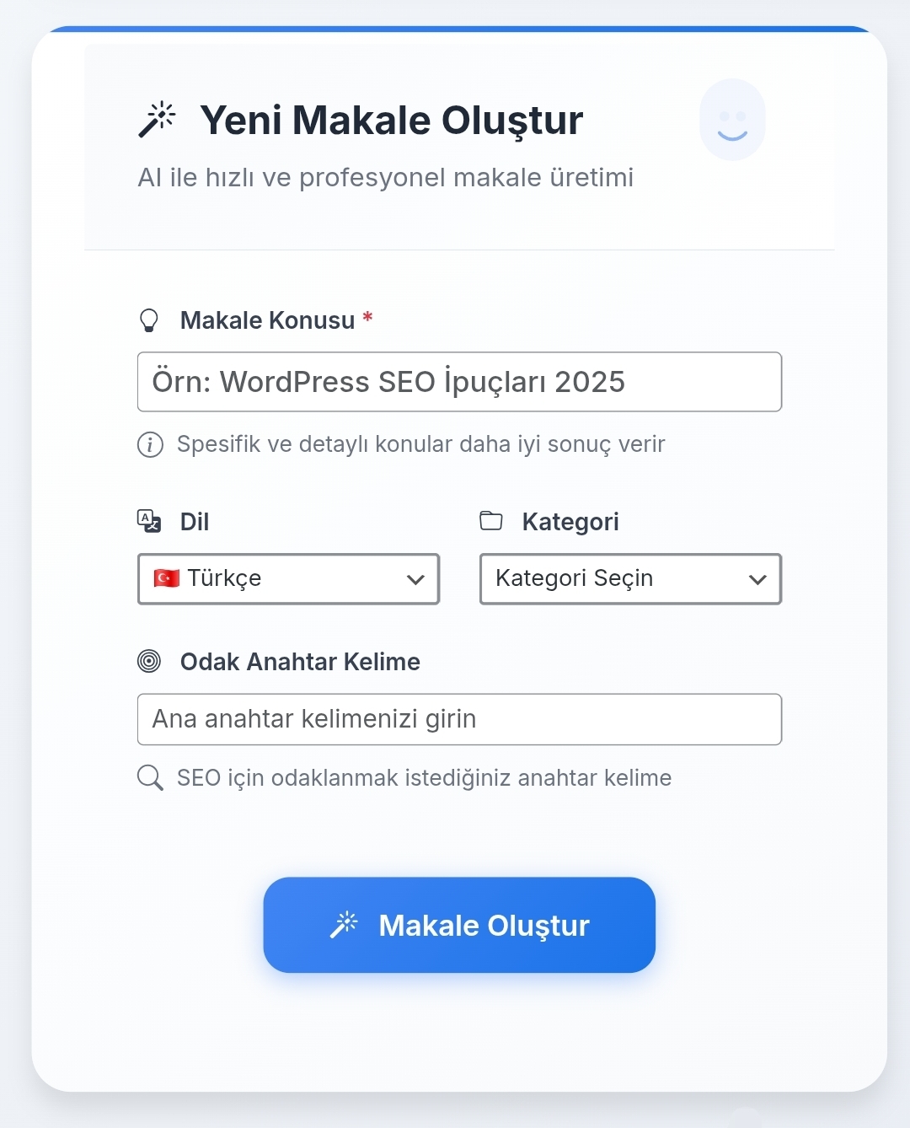910x1128 pixels.
Task: Open the Türkçe language dropdown
Action: tap(289, 578)
